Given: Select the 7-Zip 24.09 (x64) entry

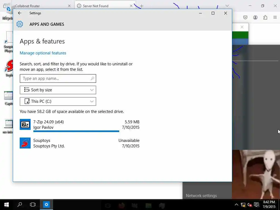Looking at the screenshot, I should click(80, 126).
